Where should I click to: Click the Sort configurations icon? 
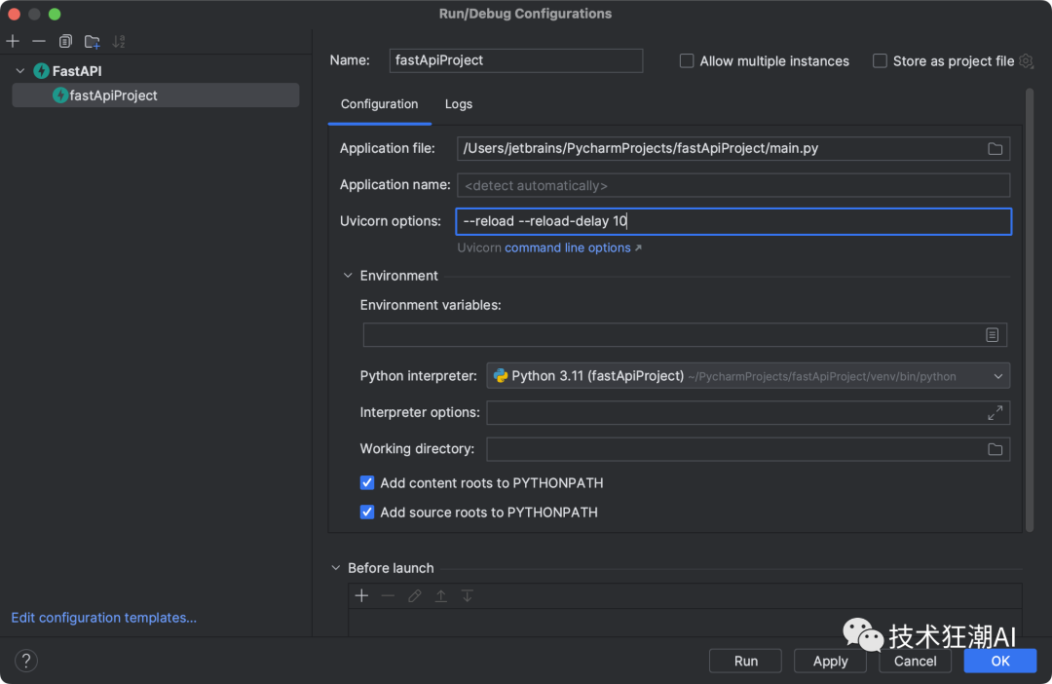point(119,41)
